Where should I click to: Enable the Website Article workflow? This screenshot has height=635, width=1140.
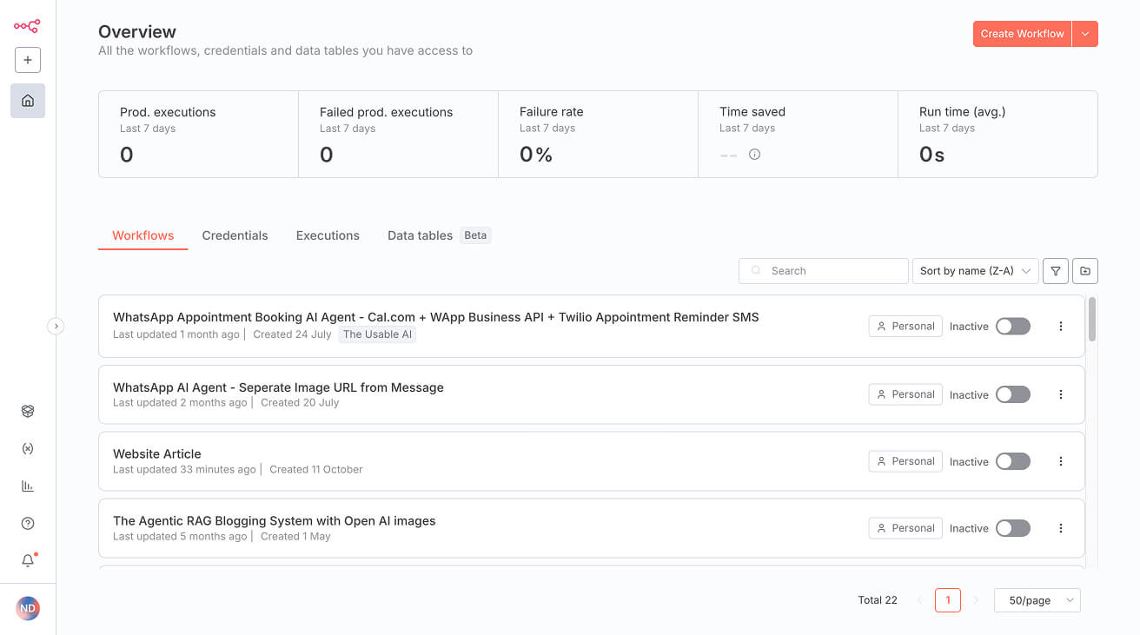tap(1012, 461)
